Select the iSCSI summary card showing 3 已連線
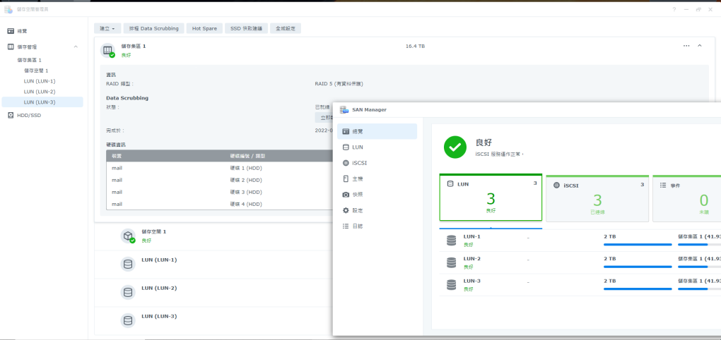 pyautogui.click(x=597, y=198)
